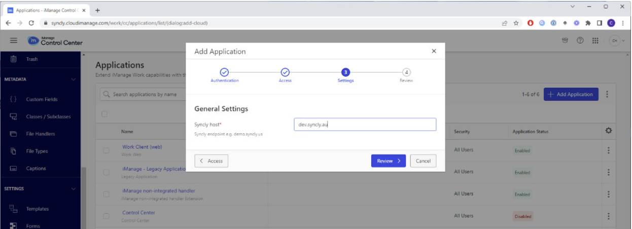Viewport: 632px width, 229px height.
Task: Open the Work Client (web) application
Action: click(142, 147)
